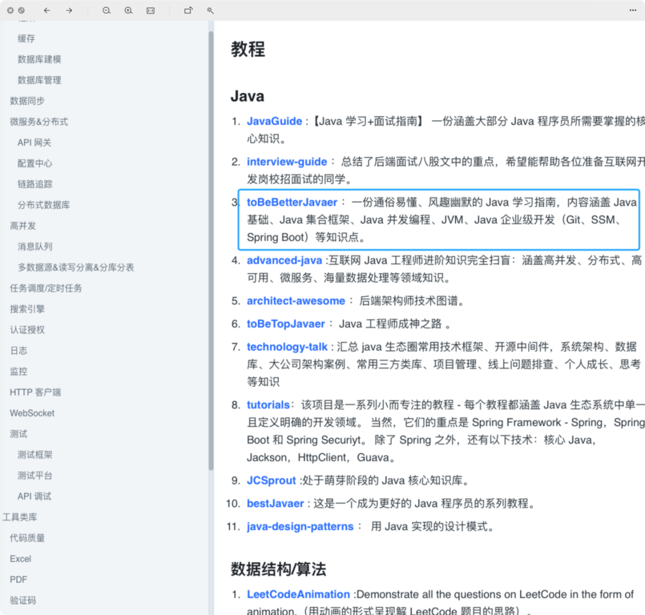Open the tutorials link
Image resolution: width=645 pixels, height=615 pixels.
point(268,405)
